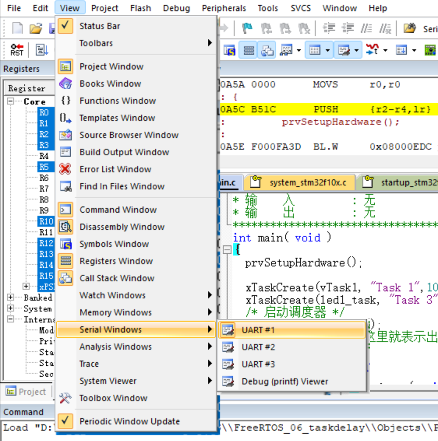This screenshot has width=438, height=441.
Task: Click the Analysis Windows toolbar icon
Action: pos(373,50)
